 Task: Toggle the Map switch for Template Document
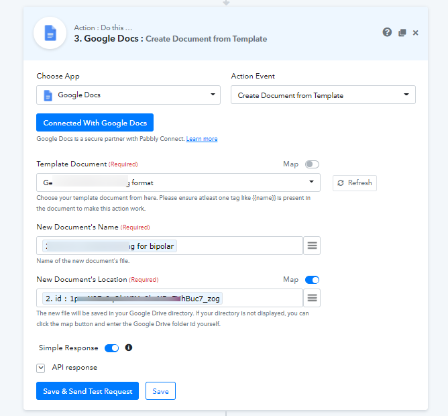[312, 164]
